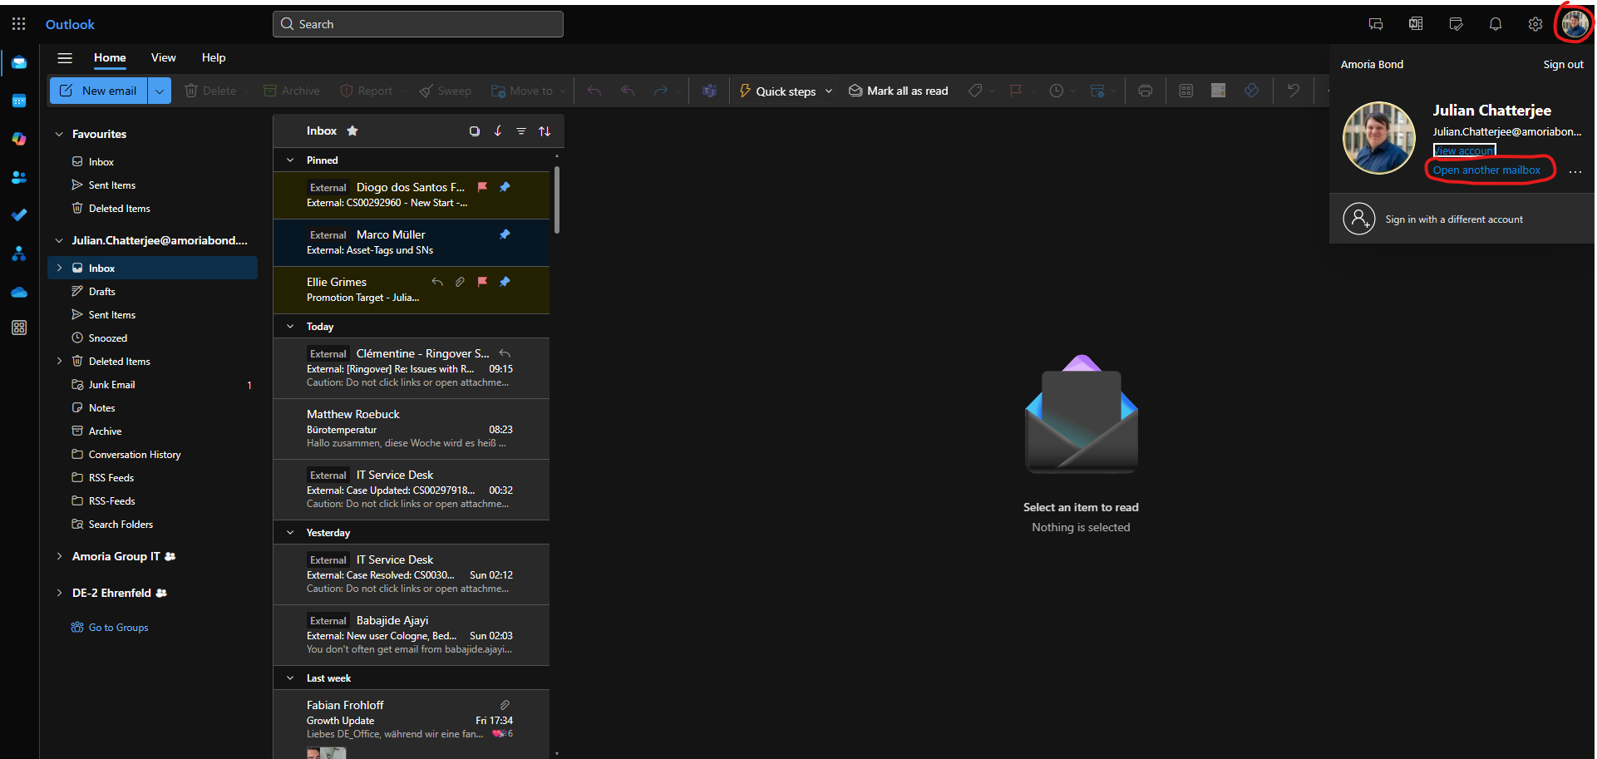Click the New email button
This screenshot has height=759, width=1597.
coord(99,91)
